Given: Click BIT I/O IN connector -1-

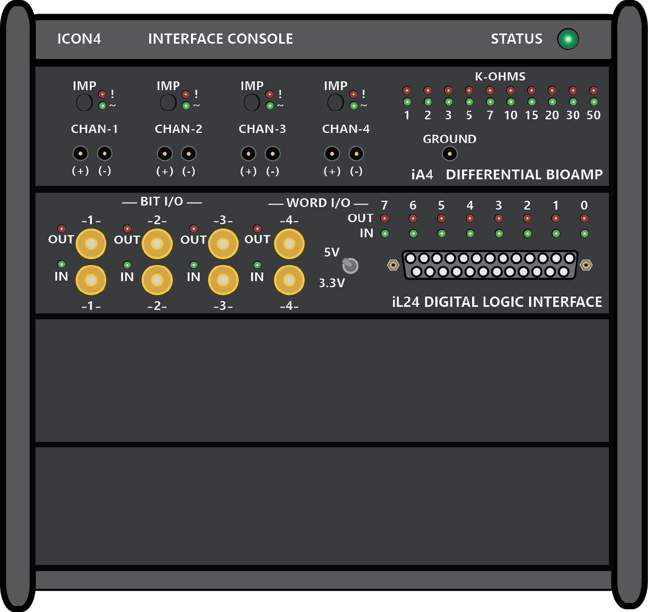Looking at the screenshot, I should click(x=91, y=280).
